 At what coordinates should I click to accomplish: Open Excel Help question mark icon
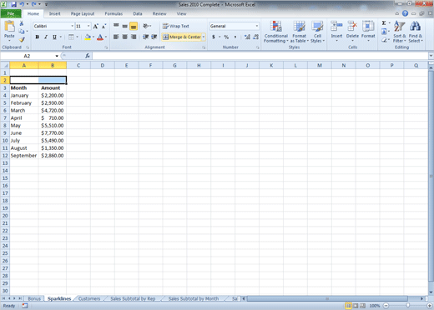[405, 13]
